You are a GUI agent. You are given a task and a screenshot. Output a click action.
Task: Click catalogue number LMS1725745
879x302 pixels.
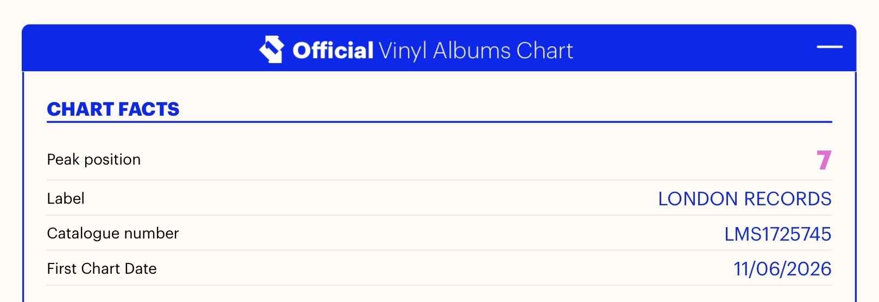[x=778, y=234]
